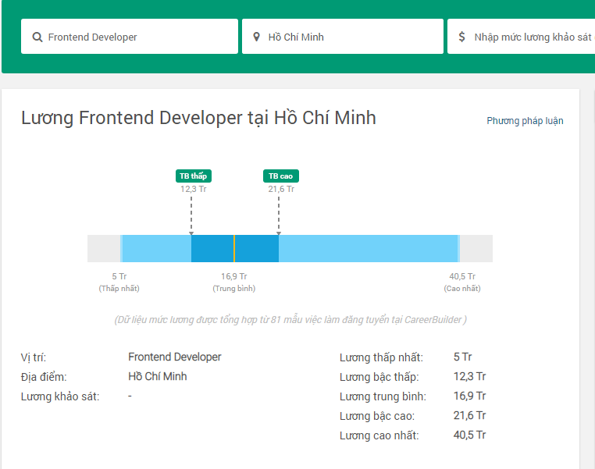Image resolution: width=595 pixels, height=469 pixels.
Task: Click the Lương thấp nhất value 5 Tr
Action: (x=462, y=357)
